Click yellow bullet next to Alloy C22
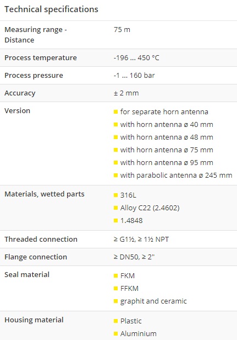Viewport: 237px width, 340px height. (x=115, y=208)
